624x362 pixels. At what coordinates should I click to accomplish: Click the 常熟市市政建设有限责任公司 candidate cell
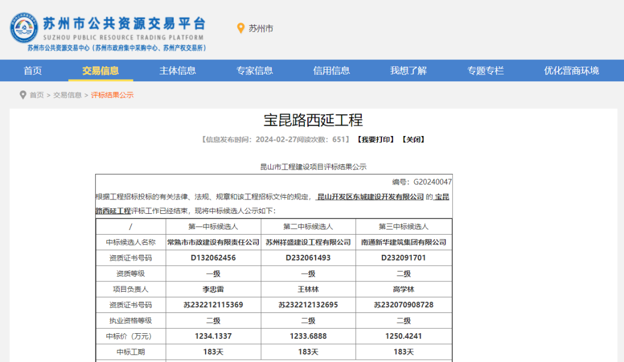click(213, 243)
